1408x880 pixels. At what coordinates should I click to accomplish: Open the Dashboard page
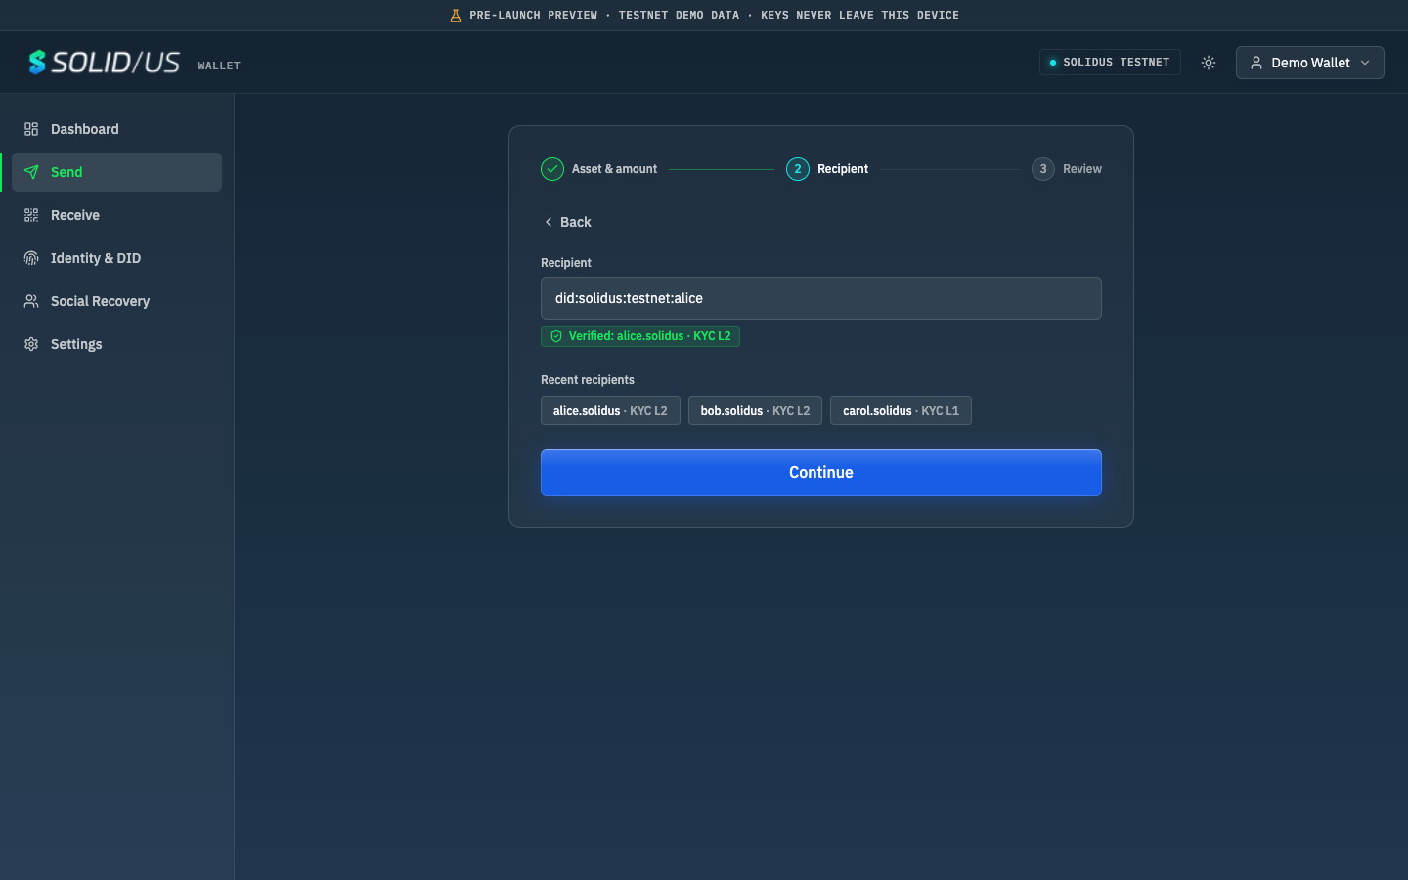pos(116,129)
